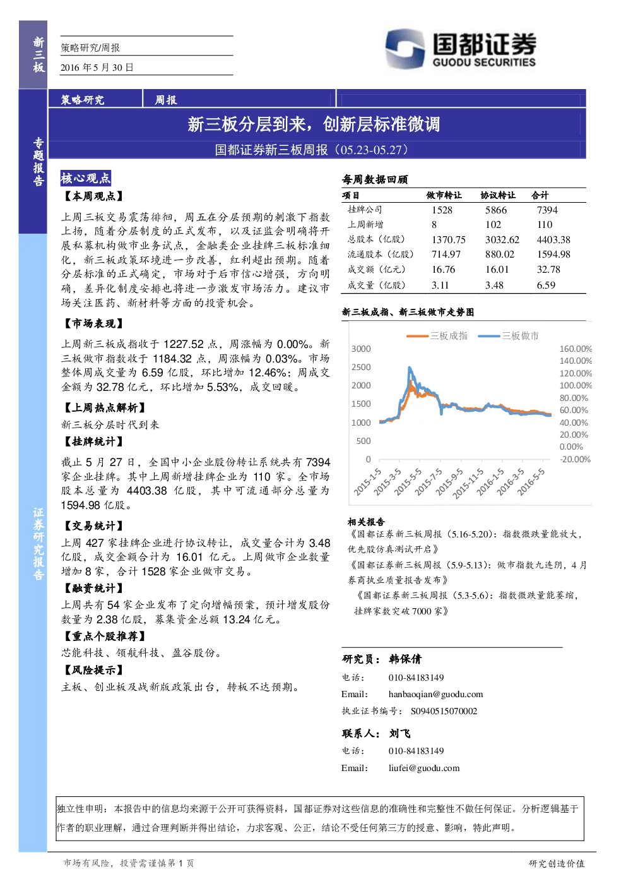Click the 【融资统计】 heading
The height and width of the screenshot is (886, 626).
pyautogui.click(x=93, y=588)
